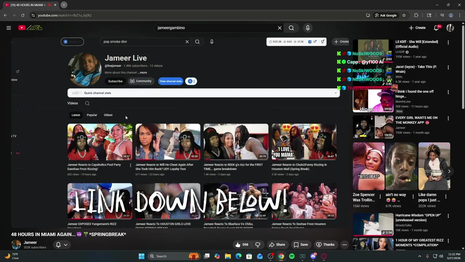Viewport: 465px width, 262px height.
Task: Open a new browser tab
Action: (64, 5)
